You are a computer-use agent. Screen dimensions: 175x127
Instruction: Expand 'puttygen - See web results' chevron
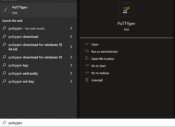[x=71, y=28]
